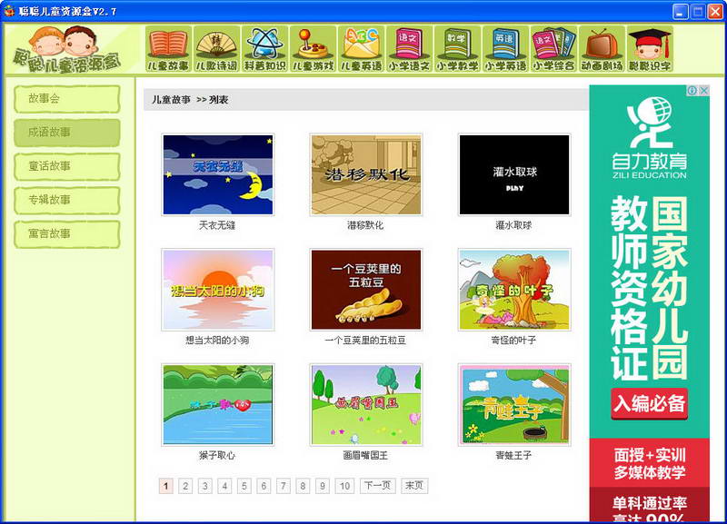The image size is (727, 524).
Task: Open the 灌水取球 story thumbnail
Action: tap(514, 174)
